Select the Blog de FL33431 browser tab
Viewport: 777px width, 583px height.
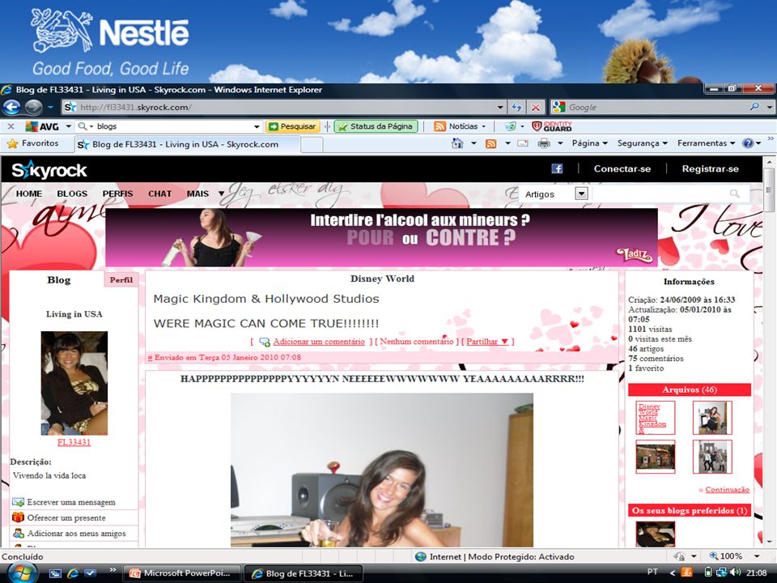(187, 144)
